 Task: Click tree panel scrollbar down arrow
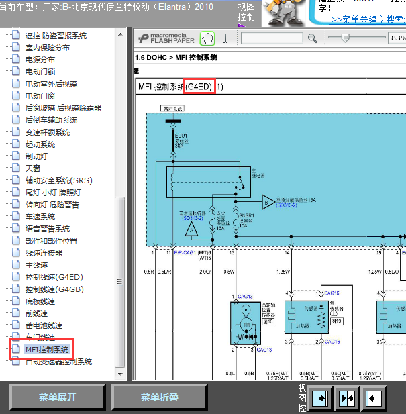(120, 374)
